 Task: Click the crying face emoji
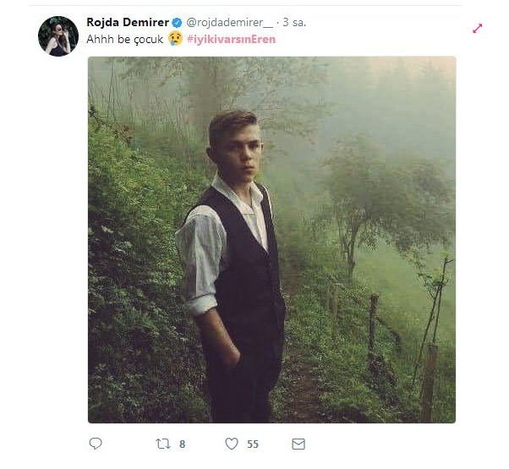point(175,39)
